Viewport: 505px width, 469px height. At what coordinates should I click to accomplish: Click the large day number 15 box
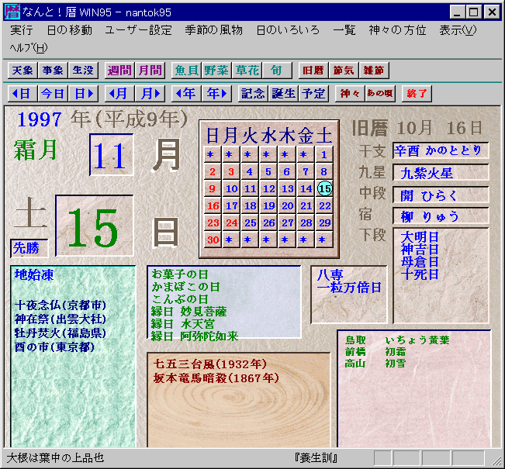95,226
